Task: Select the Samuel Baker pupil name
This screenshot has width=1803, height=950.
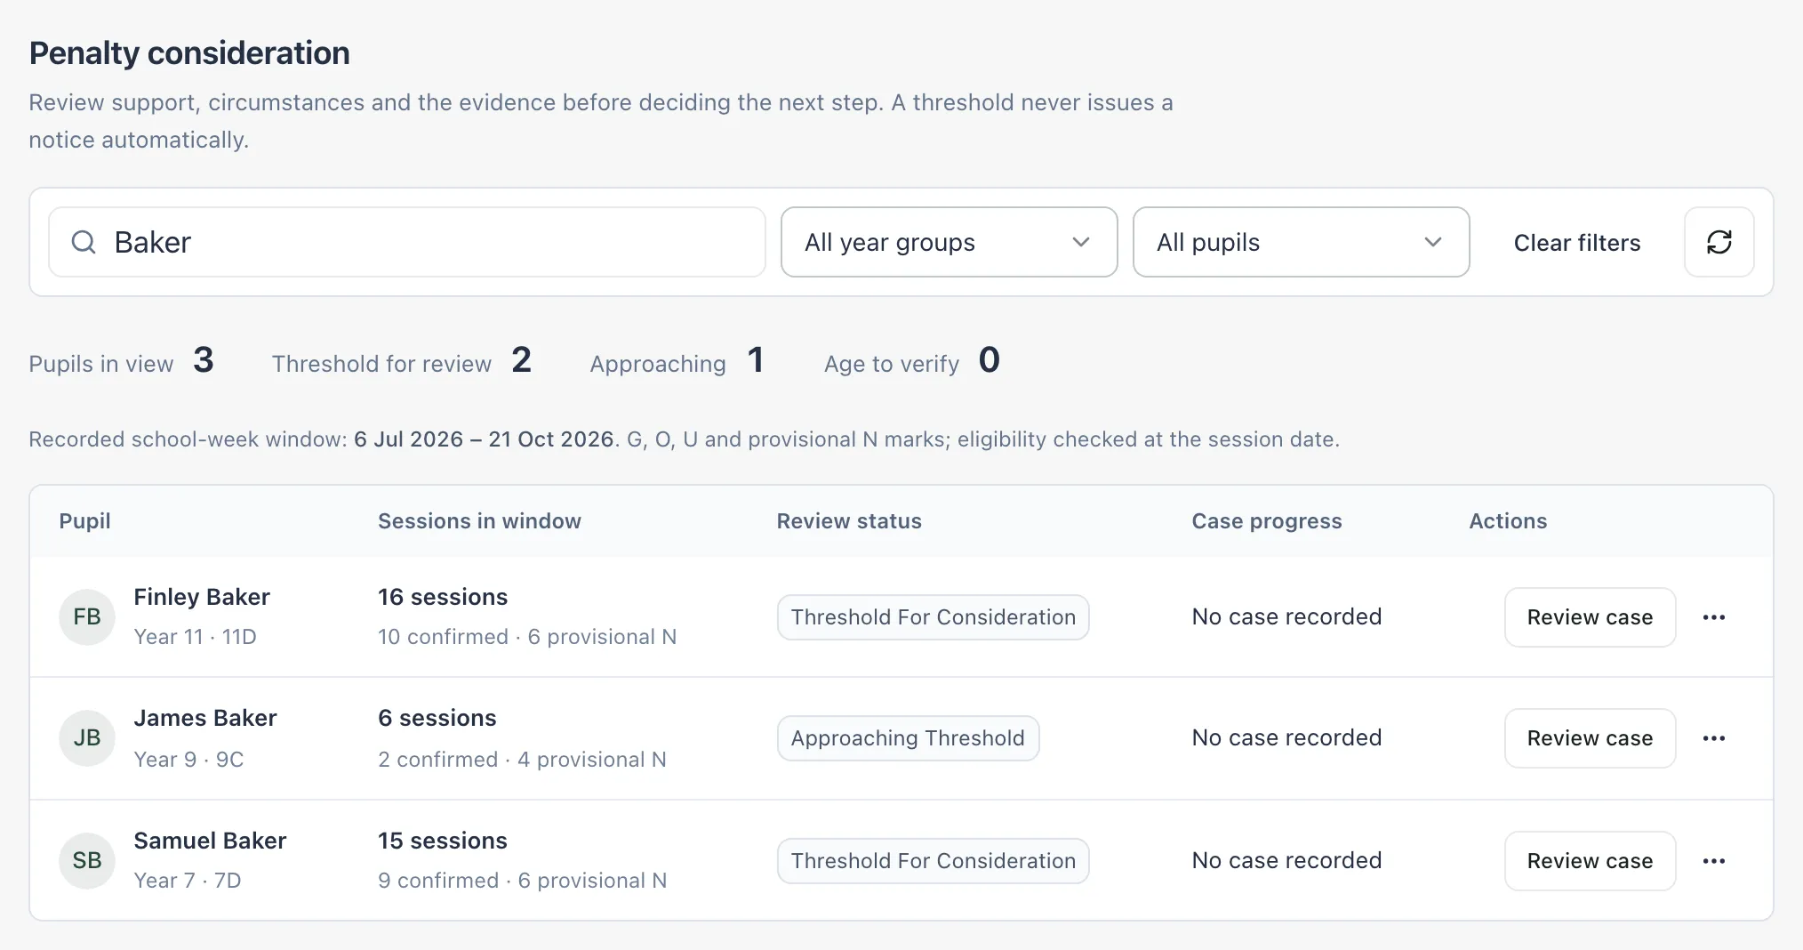Action: tap(210, 841)
